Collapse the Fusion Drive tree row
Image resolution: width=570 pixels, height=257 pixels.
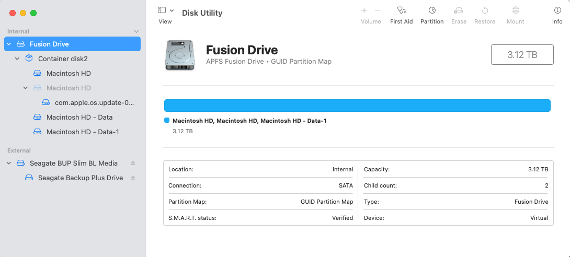coord(9,44)
